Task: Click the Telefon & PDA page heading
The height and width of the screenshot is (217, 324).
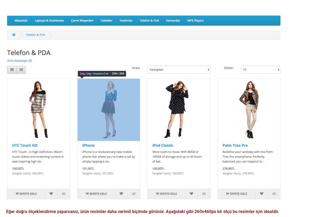Action: click(29, 53)
